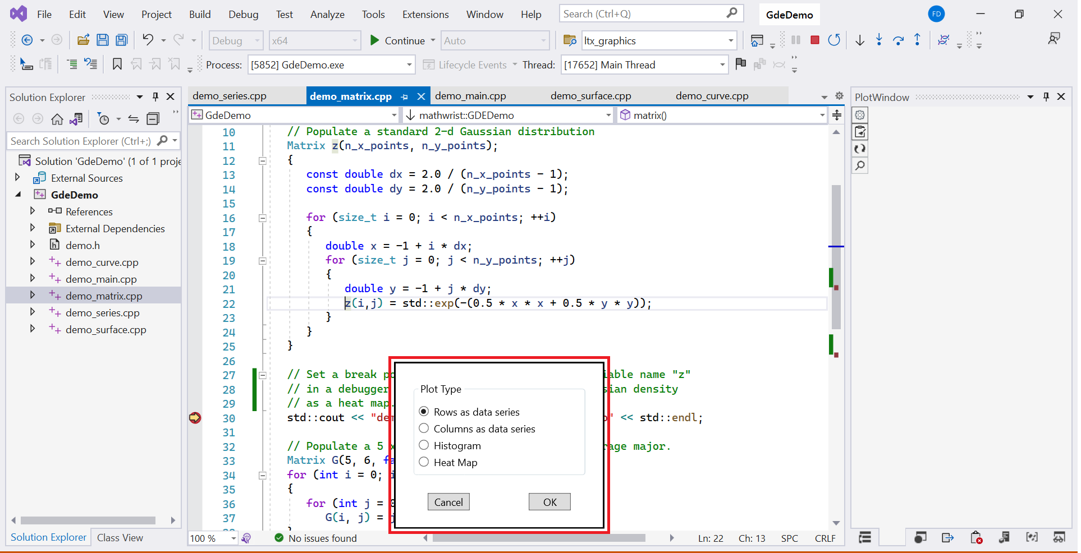Viewport: 1081px width, 553px height.
Task: Pin the Solution Explorer panel
Action: pos(155,97)
